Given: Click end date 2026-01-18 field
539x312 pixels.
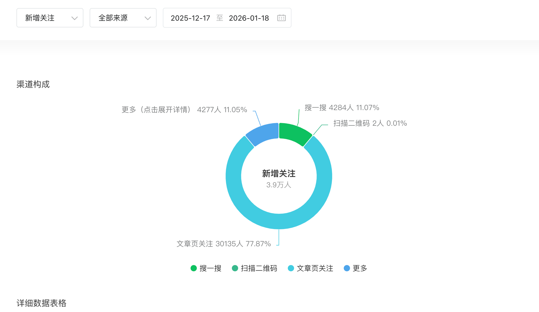Looking at the screenshot, I should coord(249,18).
